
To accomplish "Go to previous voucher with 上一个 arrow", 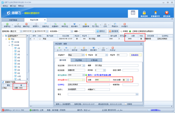I will (59, 48).
